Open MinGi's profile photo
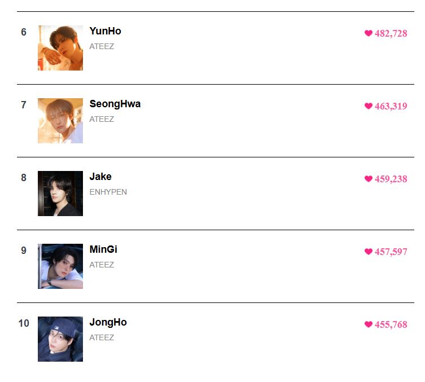 coord(60,266)
